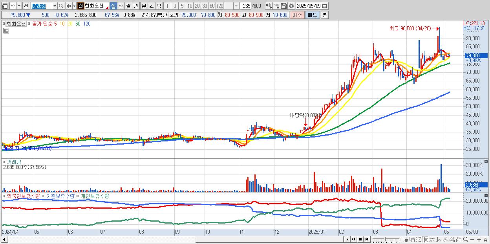Click the play forward playback button

[347, 239]
